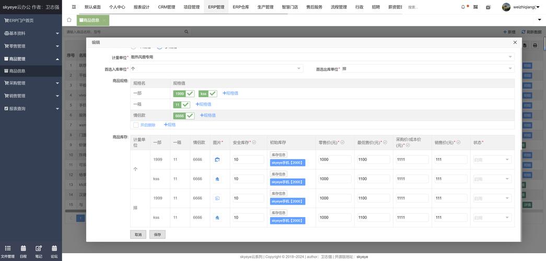Uncheck the 1999 spec value
This screenshot has height=261, width=546.
pos(190,93)
